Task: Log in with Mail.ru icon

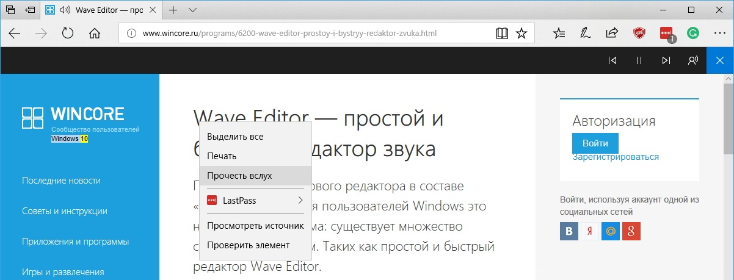Action: point(611,231)
